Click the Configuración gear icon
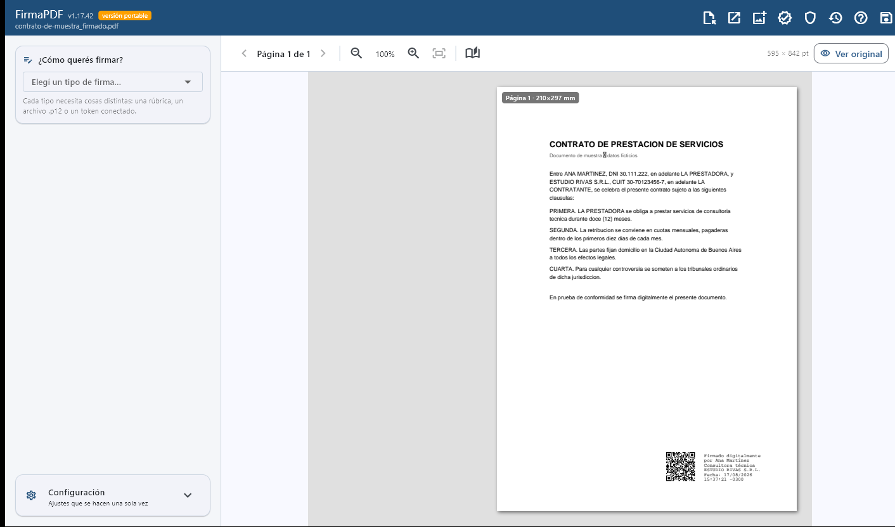895x527 pixels. click(x=31, y=495)
